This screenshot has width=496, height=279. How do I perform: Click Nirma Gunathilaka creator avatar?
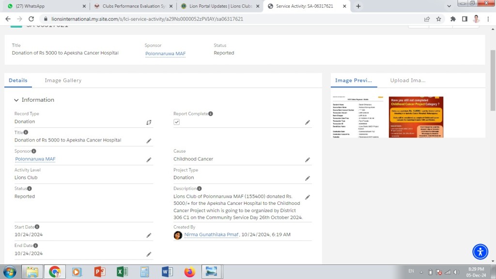(x=178, y=235)
